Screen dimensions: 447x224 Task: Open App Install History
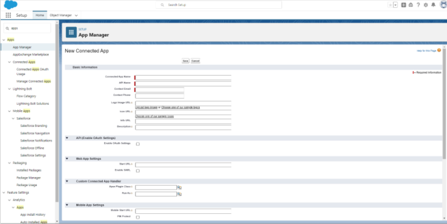pyautogui.click(x=33, y=215)
